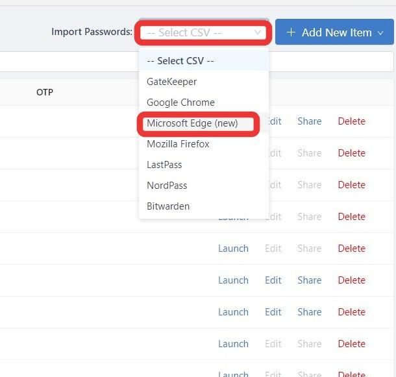The width and height of the screenshot is (396, 377).
Task: Click the plus icon on Add New Item
Action: (291, 32)
